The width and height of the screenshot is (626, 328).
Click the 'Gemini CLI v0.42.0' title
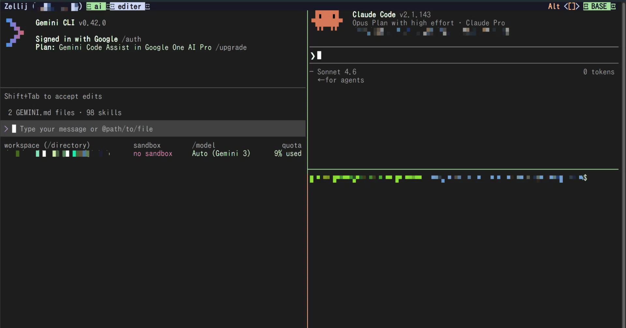71,23
